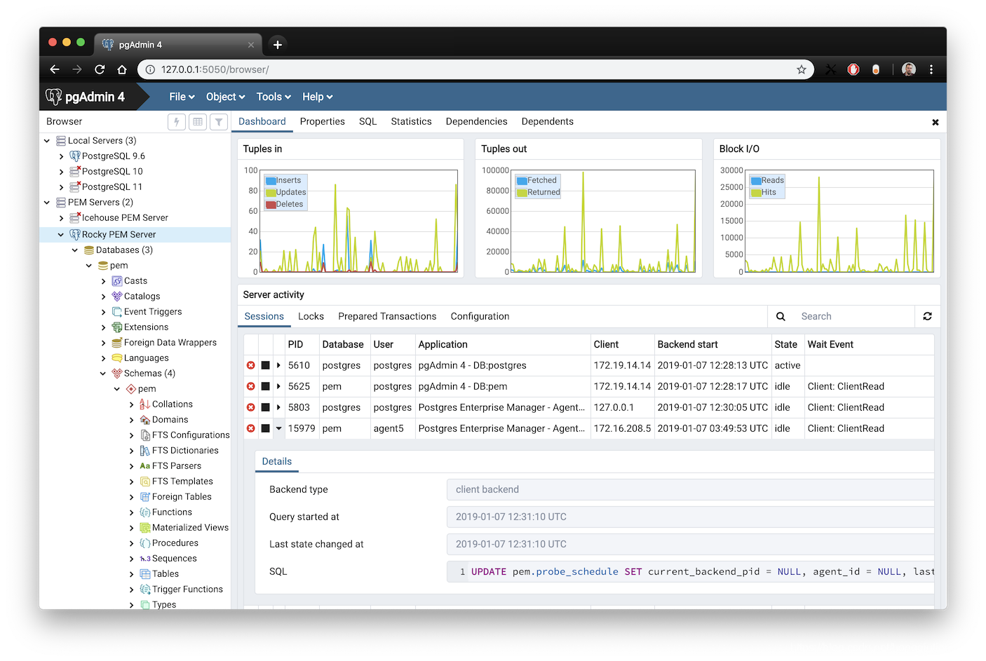Close the Dashboard panel

935,121
